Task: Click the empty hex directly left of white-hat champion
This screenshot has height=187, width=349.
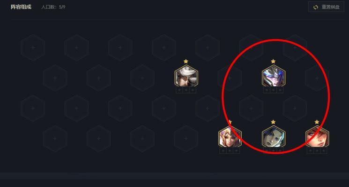Action: (142, 78)
